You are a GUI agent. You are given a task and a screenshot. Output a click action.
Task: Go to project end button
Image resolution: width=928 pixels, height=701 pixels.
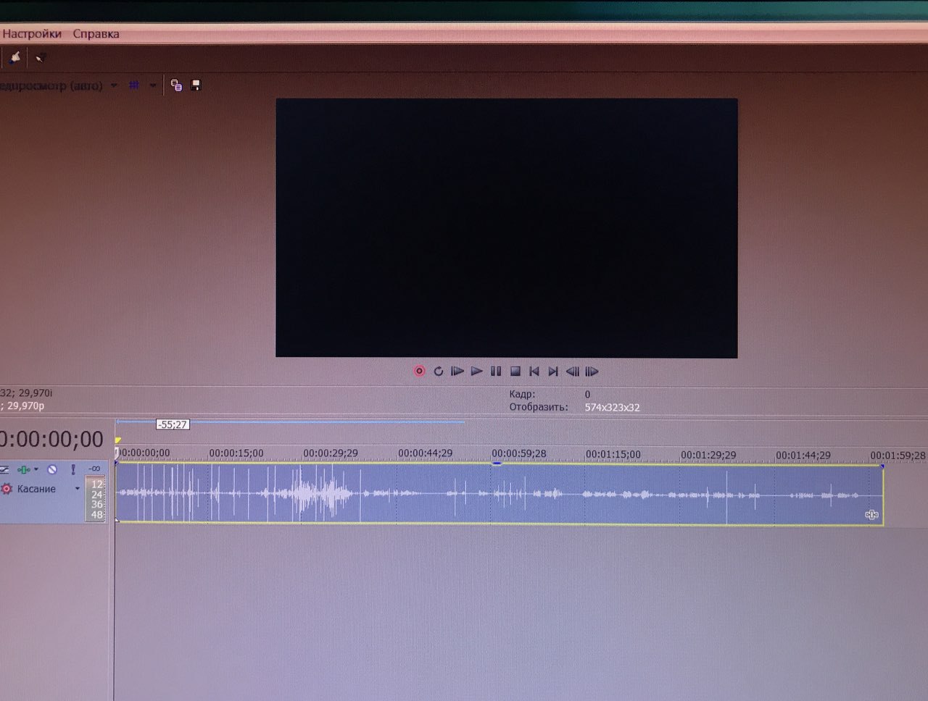pyautogui.click(x=553, y=372)
